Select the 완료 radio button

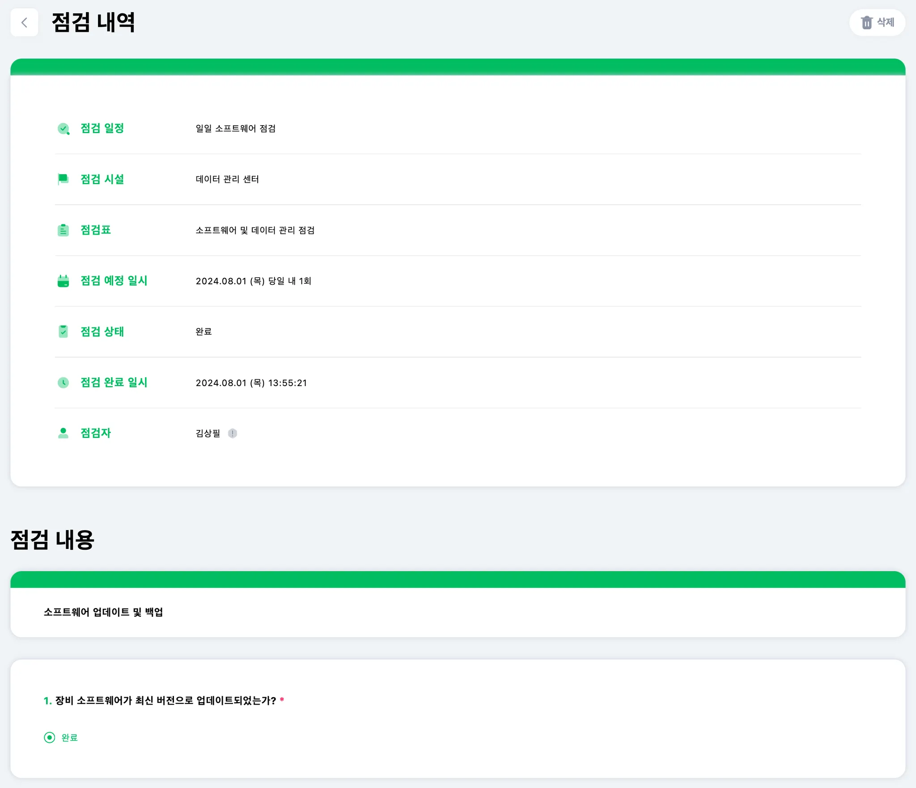[49, 737]
